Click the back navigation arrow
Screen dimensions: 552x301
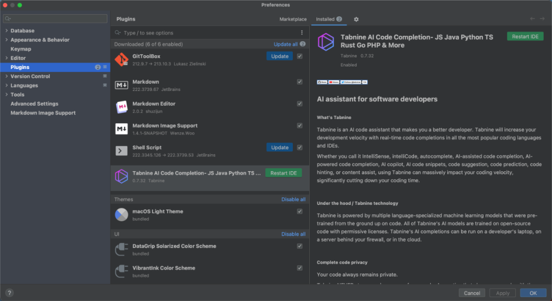coord(532,19)
